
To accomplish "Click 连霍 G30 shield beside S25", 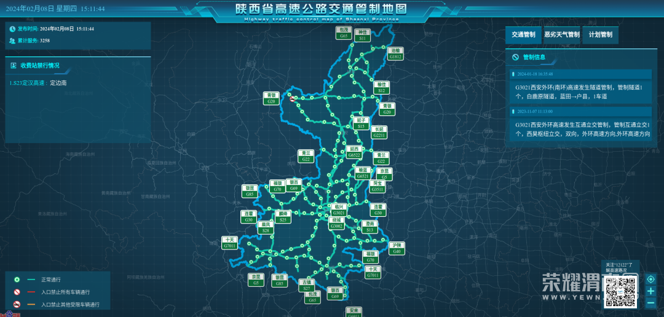I will tap(248, 217).
